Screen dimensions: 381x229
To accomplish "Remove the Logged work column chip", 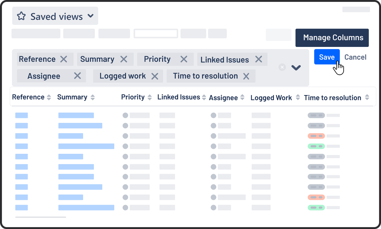I will (x=155, y=76).
